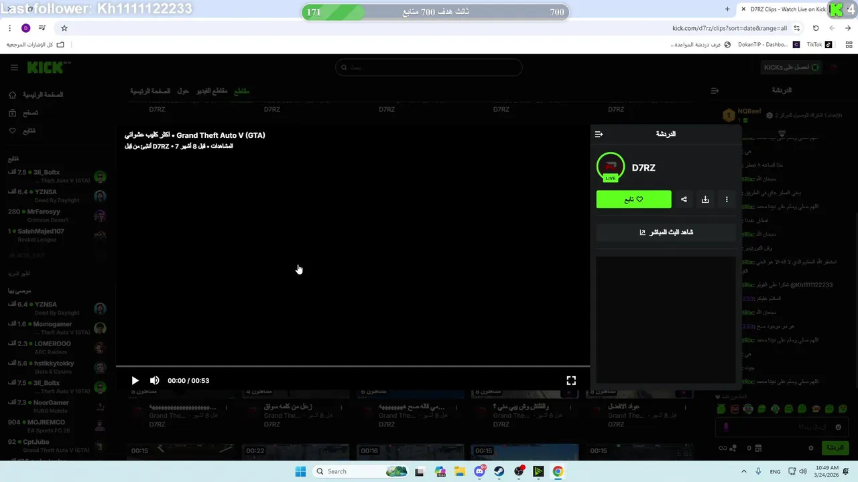The width and height of the screenshot is (858, 482).
Task: Open the 00:22 clip thumbnail
Action: 295,452
